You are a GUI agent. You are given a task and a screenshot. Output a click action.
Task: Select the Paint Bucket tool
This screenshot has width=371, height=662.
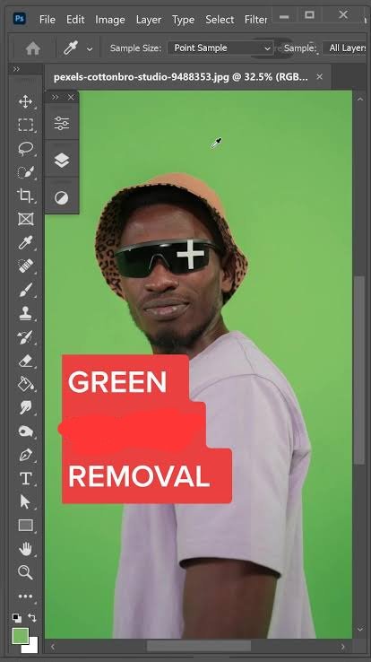[x=25, y=384]
